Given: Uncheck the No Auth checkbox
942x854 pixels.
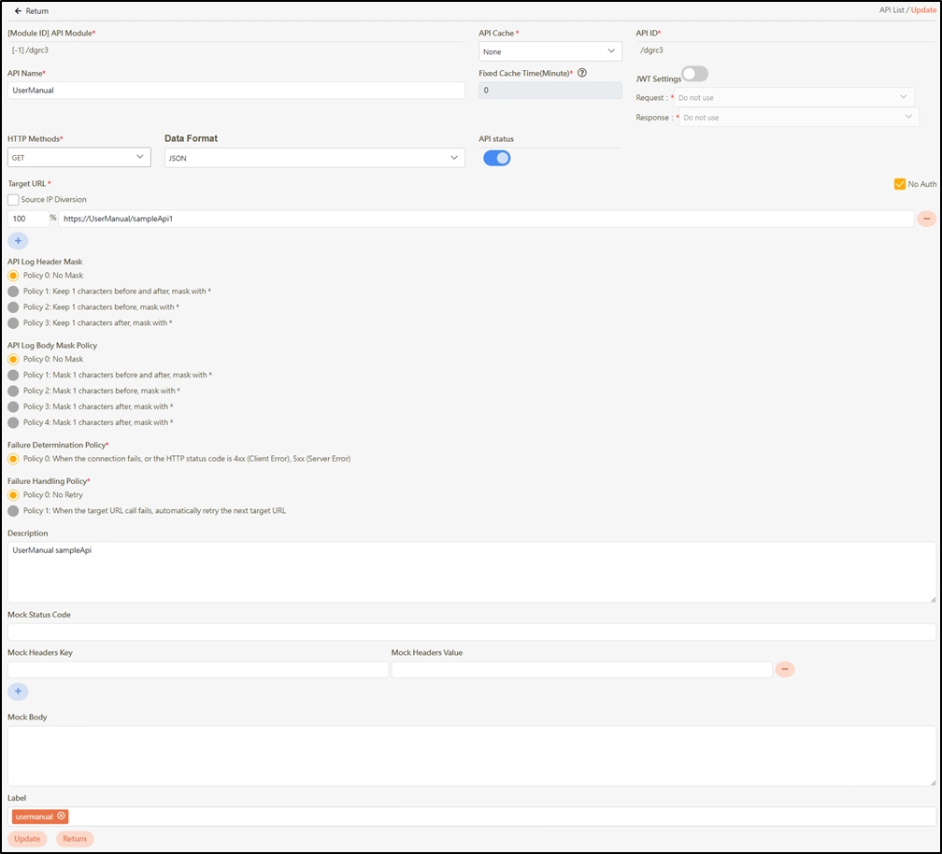Looking at the screenshot, I should (900, 184).
